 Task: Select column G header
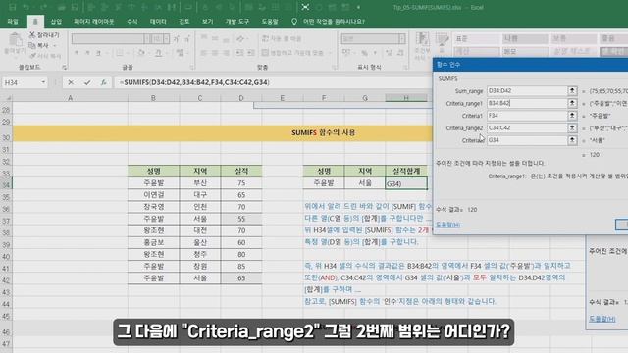(365, 98)
